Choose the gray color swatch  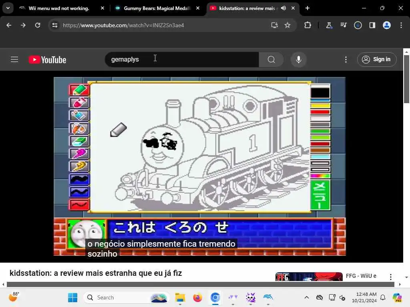(320, 125)
